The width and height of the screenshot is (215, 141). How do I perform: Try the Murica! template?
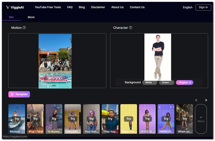(x=17, y=119)
